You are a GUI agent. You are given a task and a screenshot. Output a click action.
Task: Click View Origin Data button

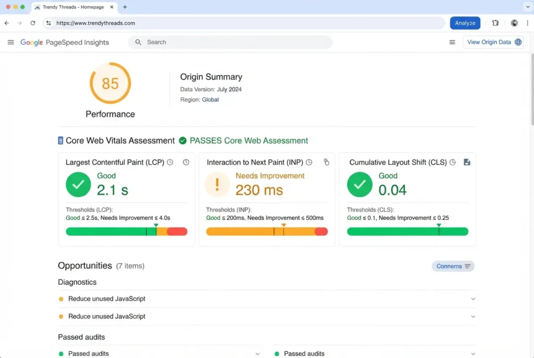point(493,42)
